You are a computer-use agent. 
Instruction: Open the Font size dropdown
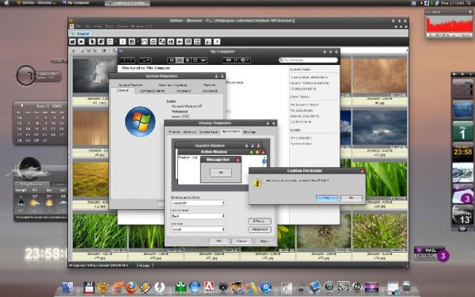pyautogui.click(x=198, y=230)
